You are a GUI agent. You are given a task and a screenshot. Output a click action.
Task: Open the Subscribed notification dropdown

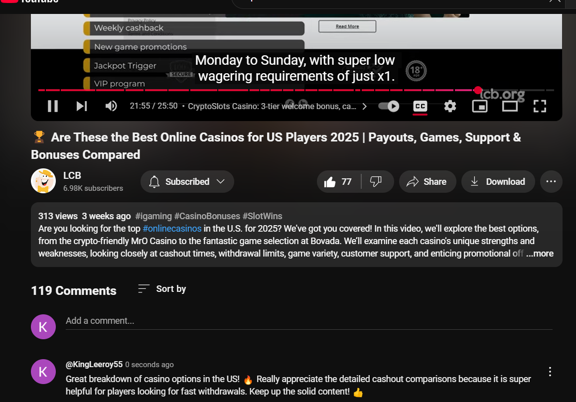(187, 182)
